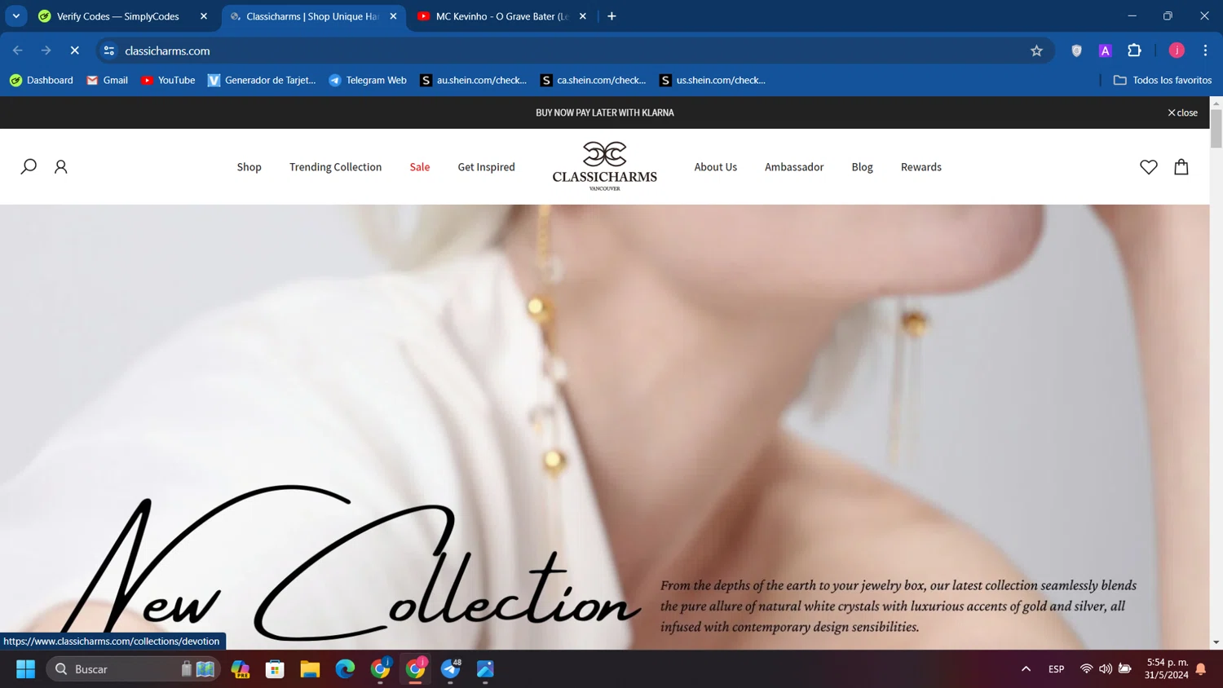1223x688 pixels.
Task: Open the Gmail bookmark
Action: click(x=107, y=80)
